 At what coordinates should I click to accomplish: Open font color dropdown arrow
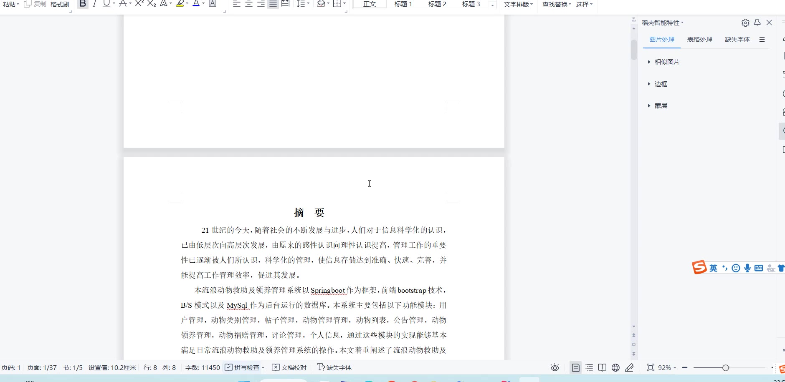pos(203,4)
